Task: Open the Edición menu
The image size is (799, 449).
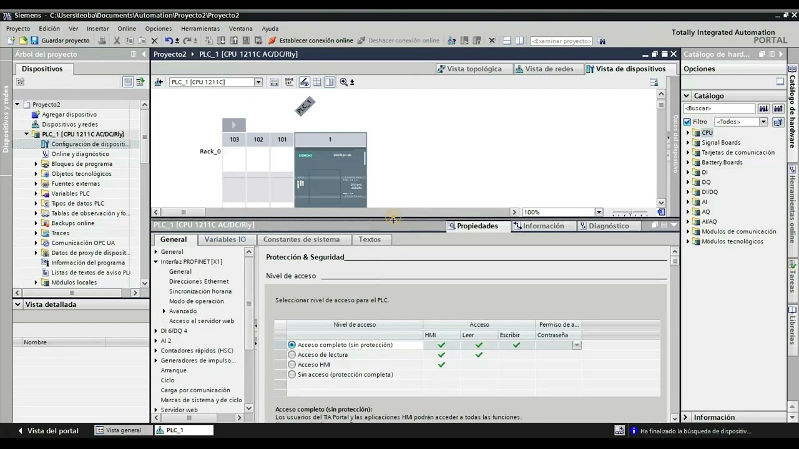Action: (49, 29)
